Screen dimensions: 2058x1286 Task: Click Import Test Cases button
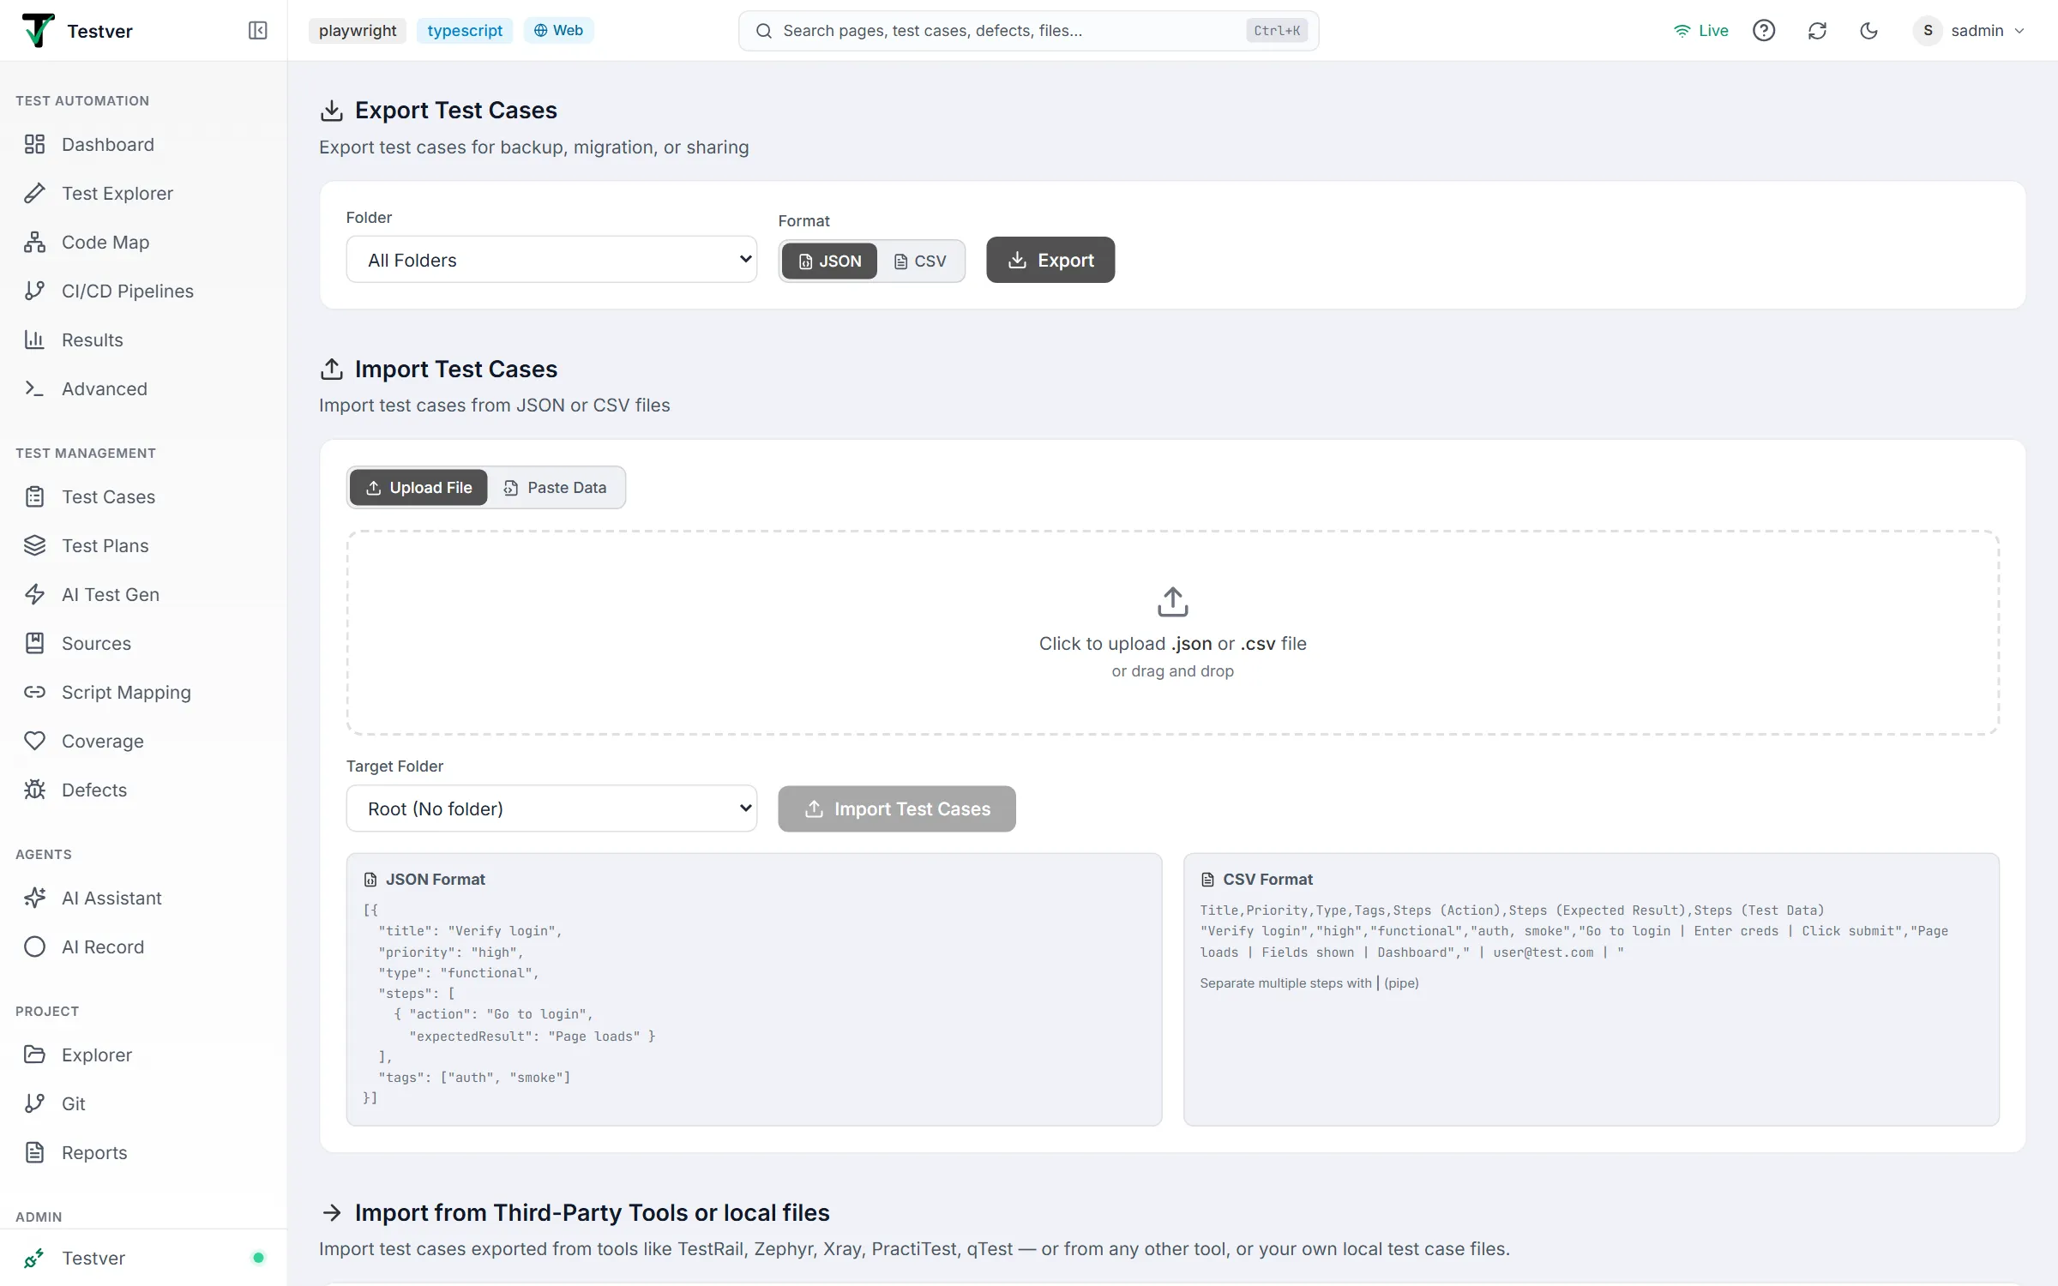(x=897, y=808)
